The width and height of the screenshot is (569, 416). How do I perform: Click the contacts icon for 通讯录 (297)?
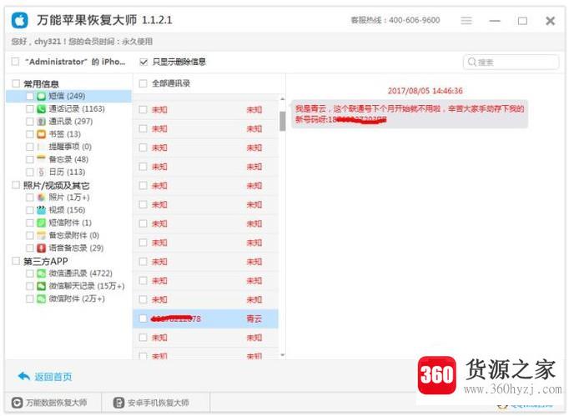[x=42, y=122]
